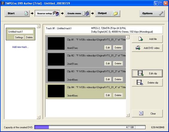Delete the Untitled track1 track

coord(29,37)
